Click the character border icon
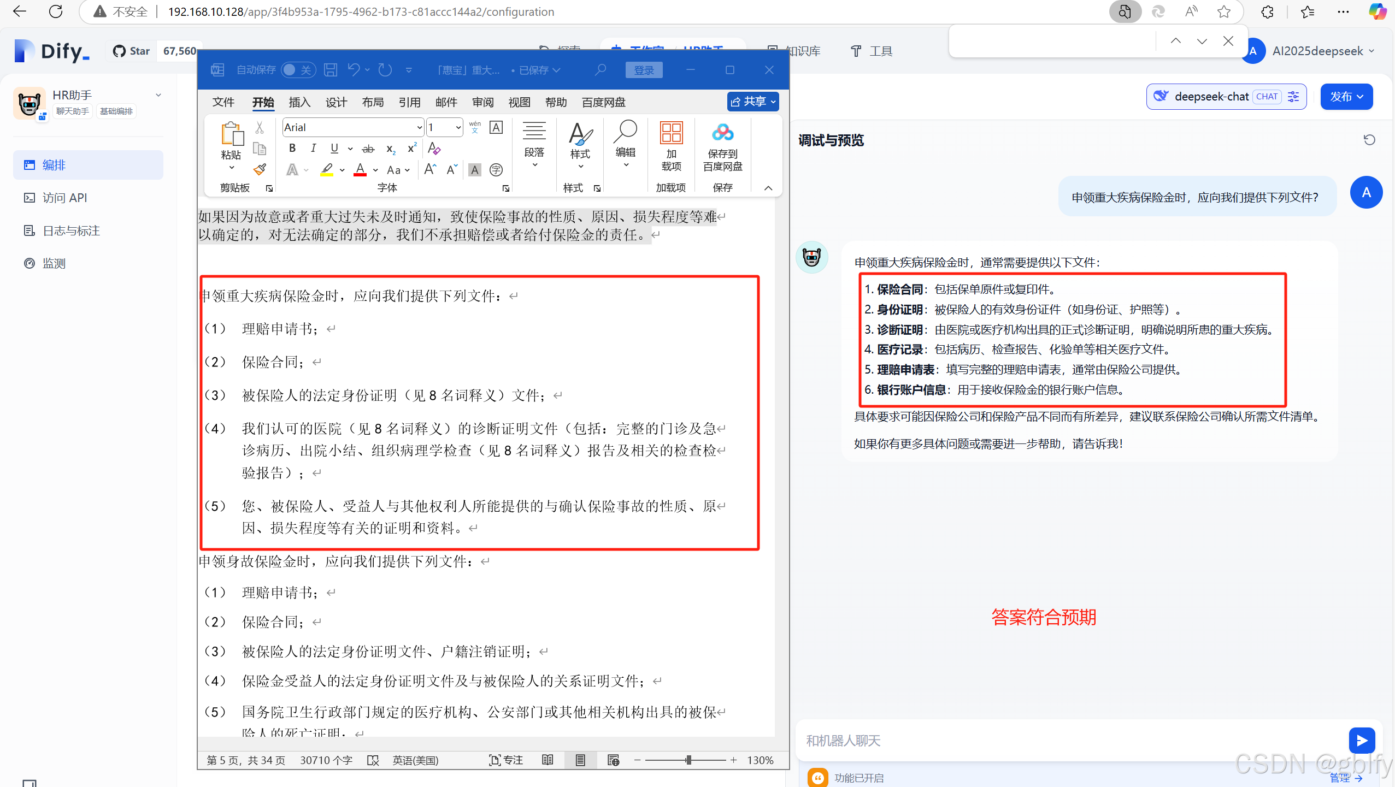The image size is (1395, 787). (496, 127)
